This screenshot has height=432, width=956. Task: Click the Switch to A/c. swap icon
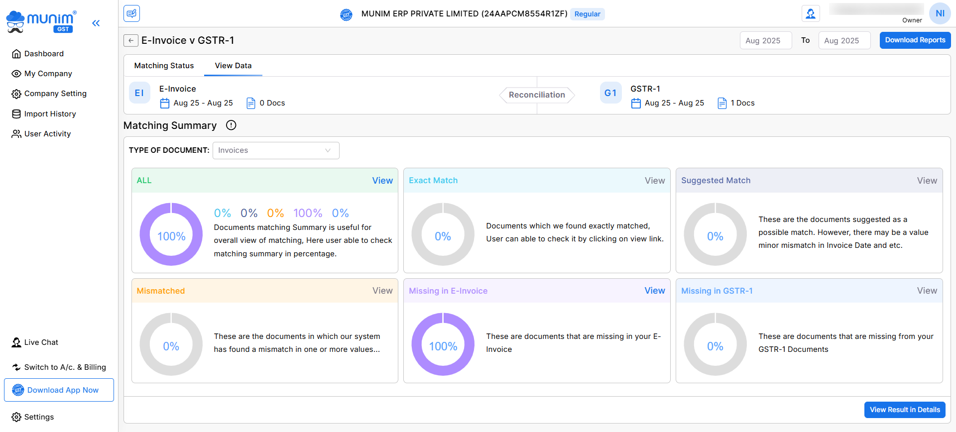pos(16,367)
